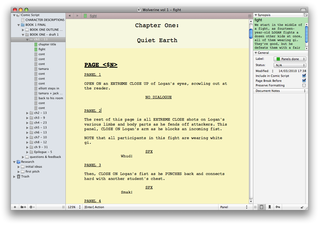319x225 pixels.
Task: Select the 'elliott steps in' document
Action: point(49,88)
